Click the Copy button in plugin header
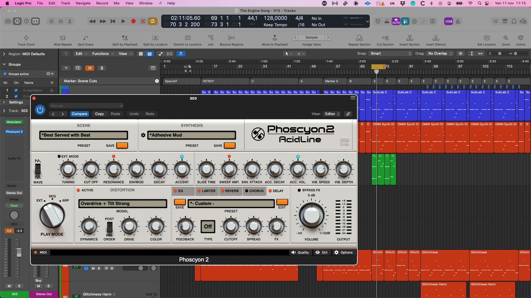Image resolution: width=531 pixels, height=298 pixels. coord(99,114)
